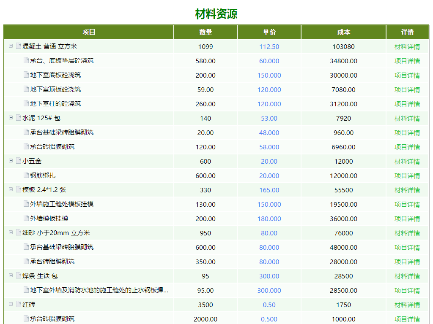Click quantity value 59.00
Image resolution: width=433 pixels, height=324 pixels.
pos(206,89)
